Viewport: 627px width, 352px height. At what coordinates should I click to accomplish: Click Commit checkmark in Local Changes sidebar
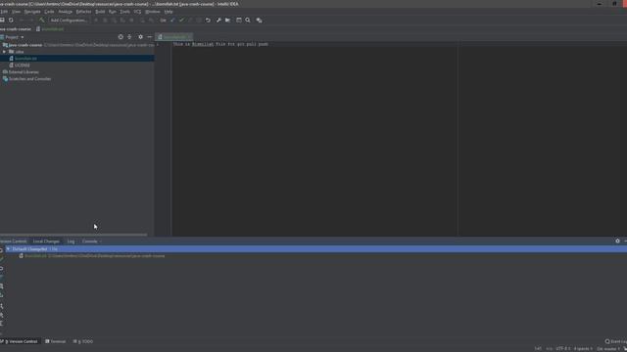pos(2,259)
